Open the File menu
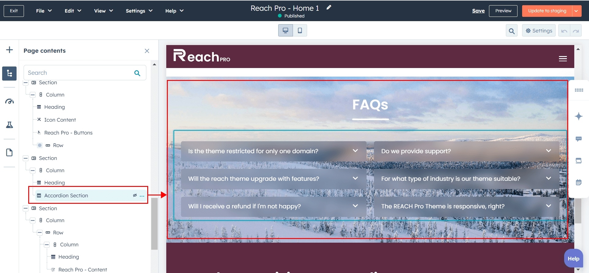 pos(44,11)
